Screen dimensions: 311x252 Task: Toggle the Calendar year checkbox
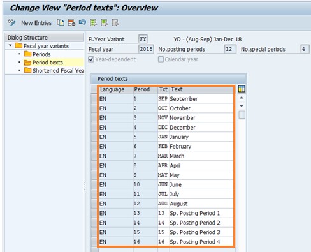click(x=161, y=59)
